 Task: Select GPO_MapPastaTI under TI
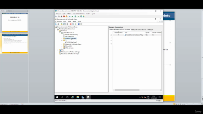point(72,42)
